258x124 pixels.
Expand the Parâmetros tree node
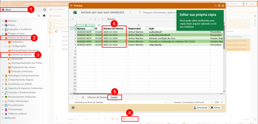click(x=6, y=42)
